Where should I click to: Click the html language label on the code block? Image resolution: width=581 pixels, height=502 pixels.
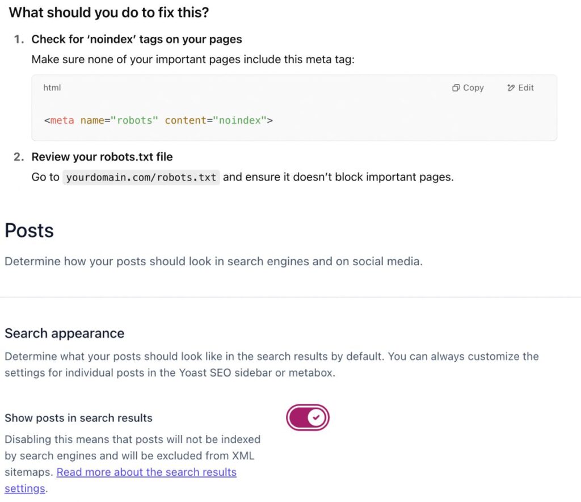click(x=52, y=88)
